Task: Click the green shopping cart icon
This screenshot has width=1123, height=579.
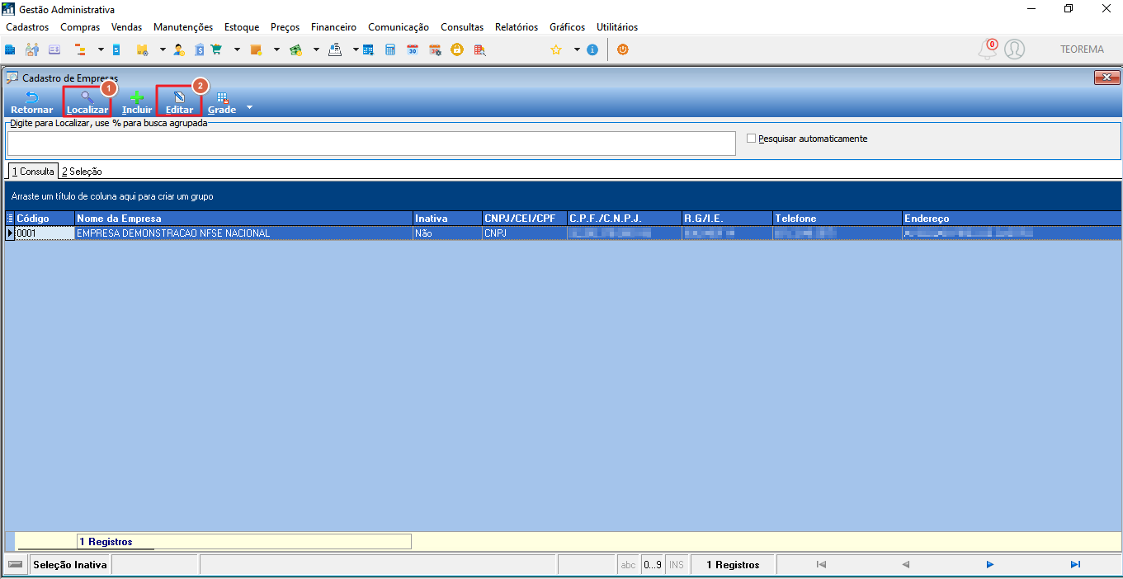Action: tap(216, 49)
